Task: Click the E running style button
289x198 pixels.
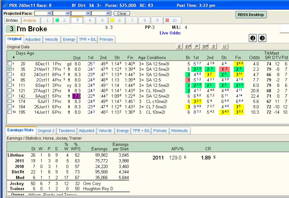Action: point(179,46)
